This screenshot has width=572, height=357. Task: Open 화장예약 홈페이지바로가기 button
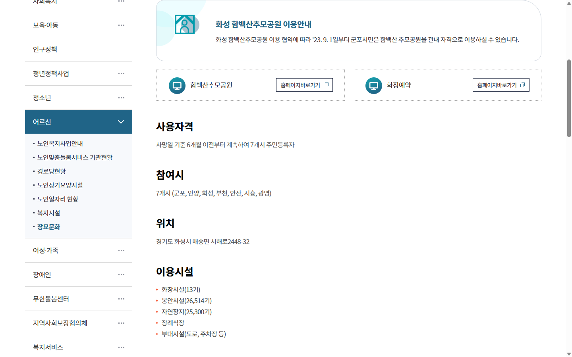click(501, 85)
